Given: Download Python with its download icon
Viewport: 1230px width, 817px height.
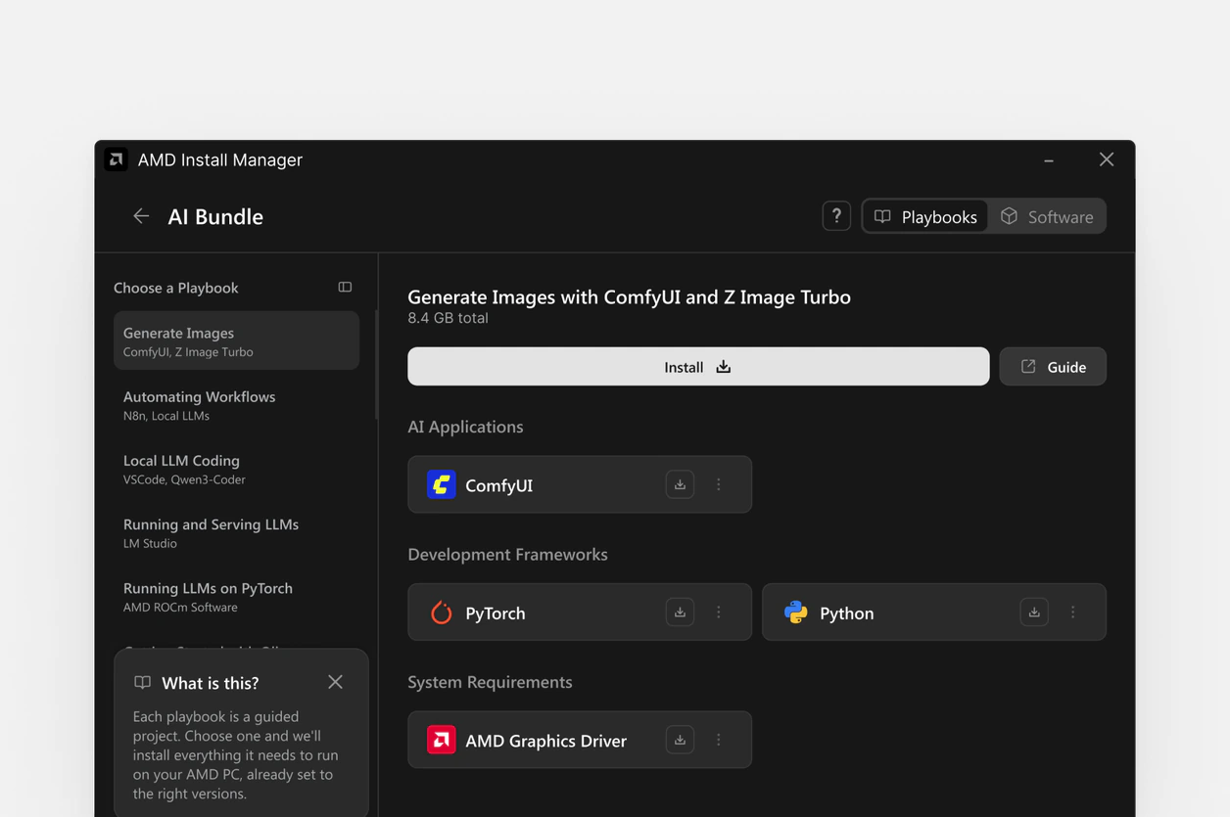Looking at the screenshot, I should click(x=1034, y=613).
